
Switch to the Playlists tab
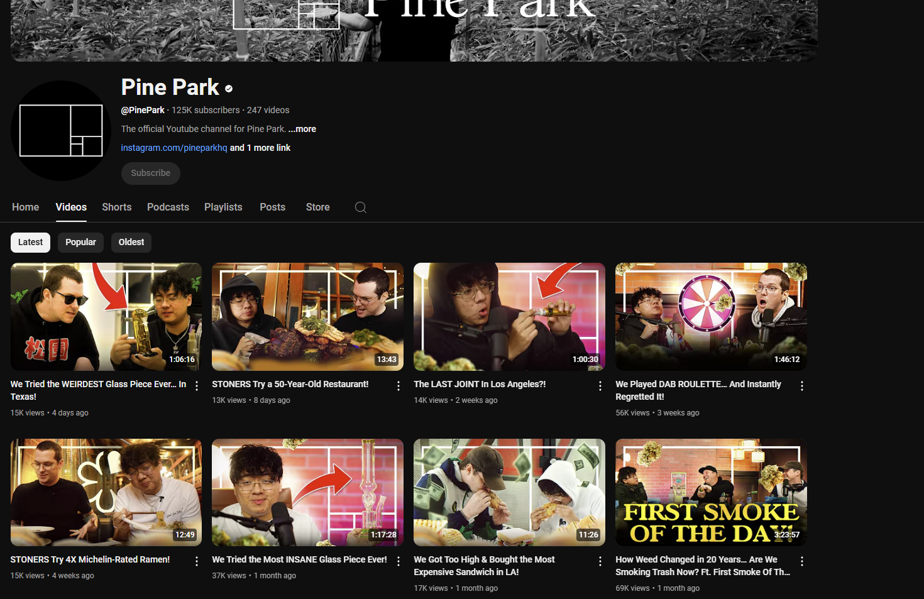tap(223, 207)
